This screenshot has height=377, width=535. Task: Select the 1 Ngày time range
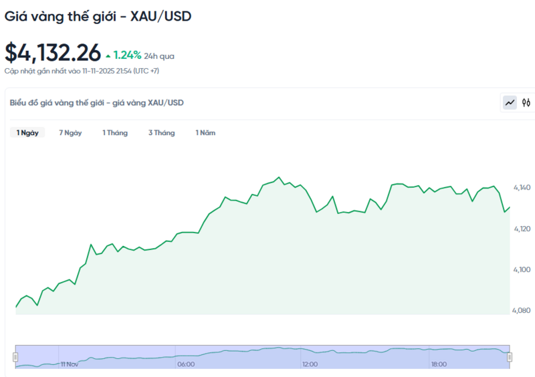point(27,133)
